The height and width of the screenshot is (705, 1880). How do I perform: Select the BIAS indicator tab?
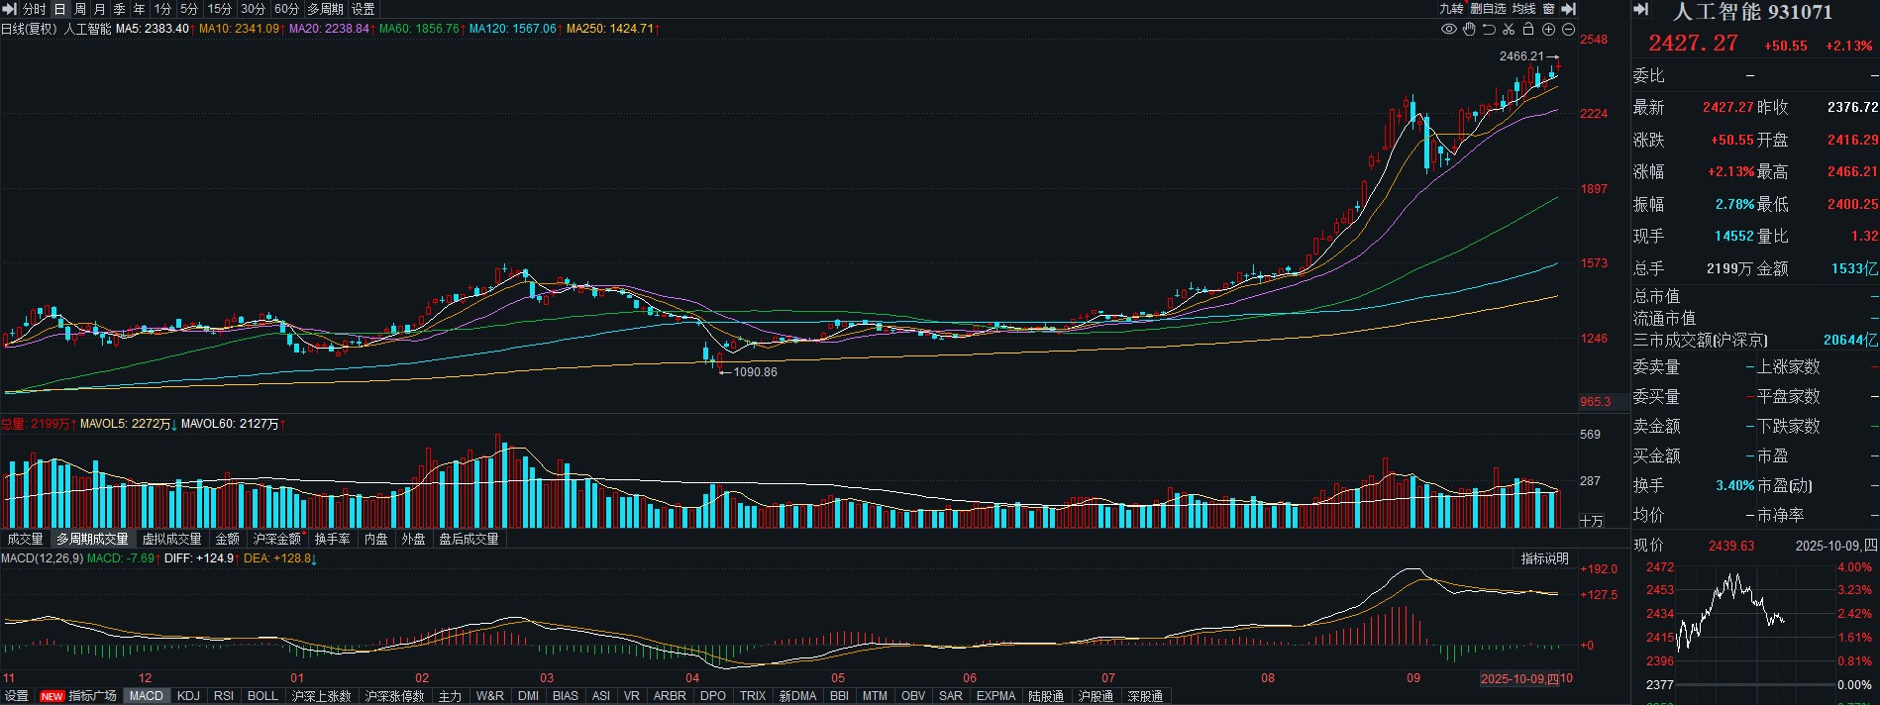pyautogui.click(x=566, y=696)
